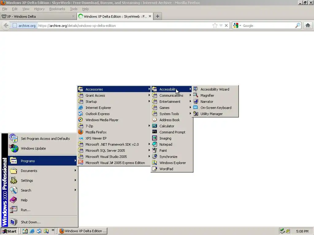Bookmark page with the star icon

click(x=215, y=26)
